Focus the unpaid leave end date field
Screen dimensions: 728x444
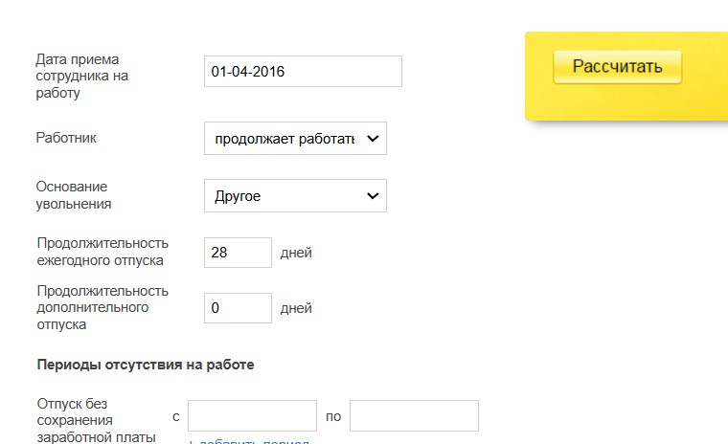pos(414,416)
